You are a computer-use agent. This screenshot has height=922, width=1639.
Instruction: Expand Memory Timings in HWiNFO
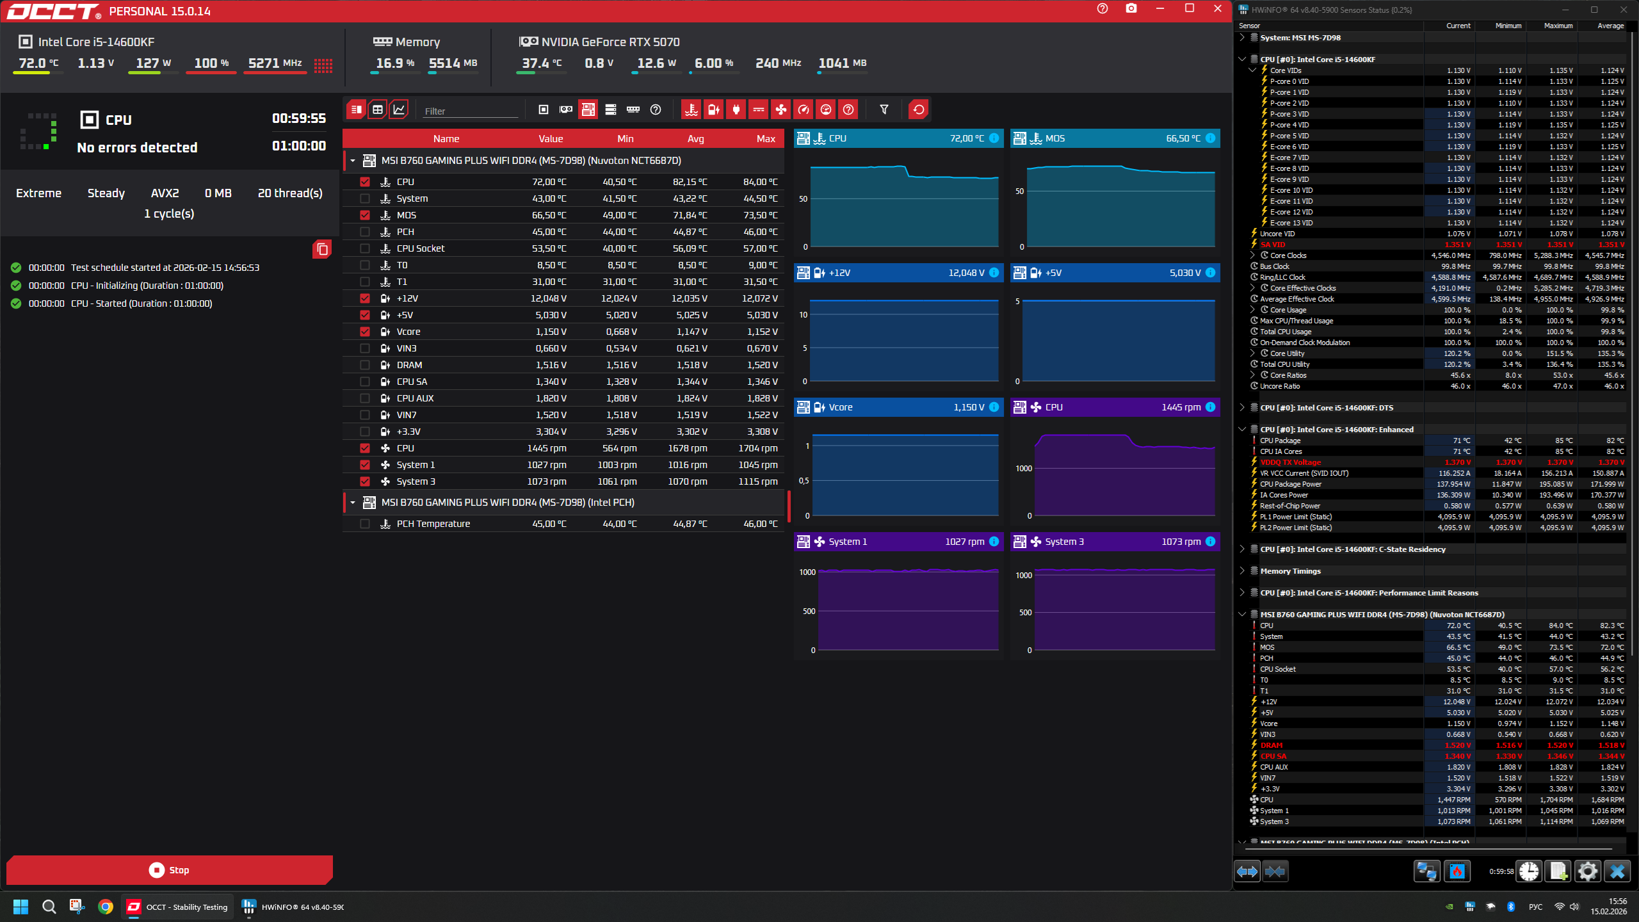tap(1242, 571)
